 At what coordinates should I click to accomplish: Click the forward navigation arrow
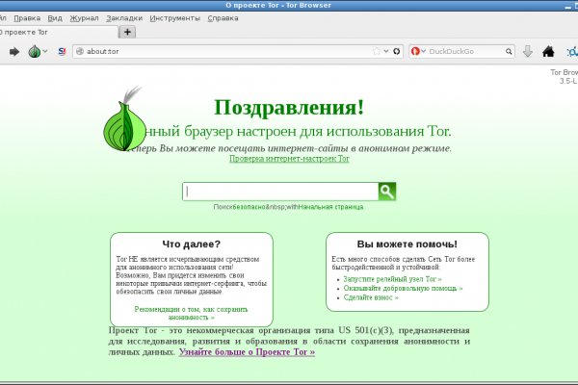click(x=14, y=51)
